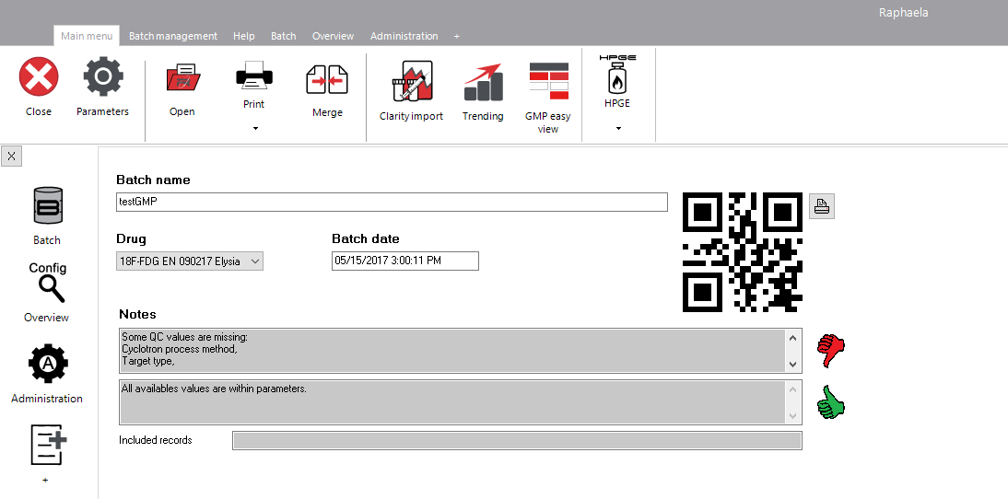
Task: Click the Print printer icon
Action: (254, 75)
